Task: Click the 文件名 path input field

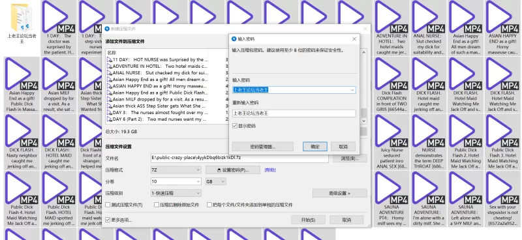Action: (x=239, y=158)
